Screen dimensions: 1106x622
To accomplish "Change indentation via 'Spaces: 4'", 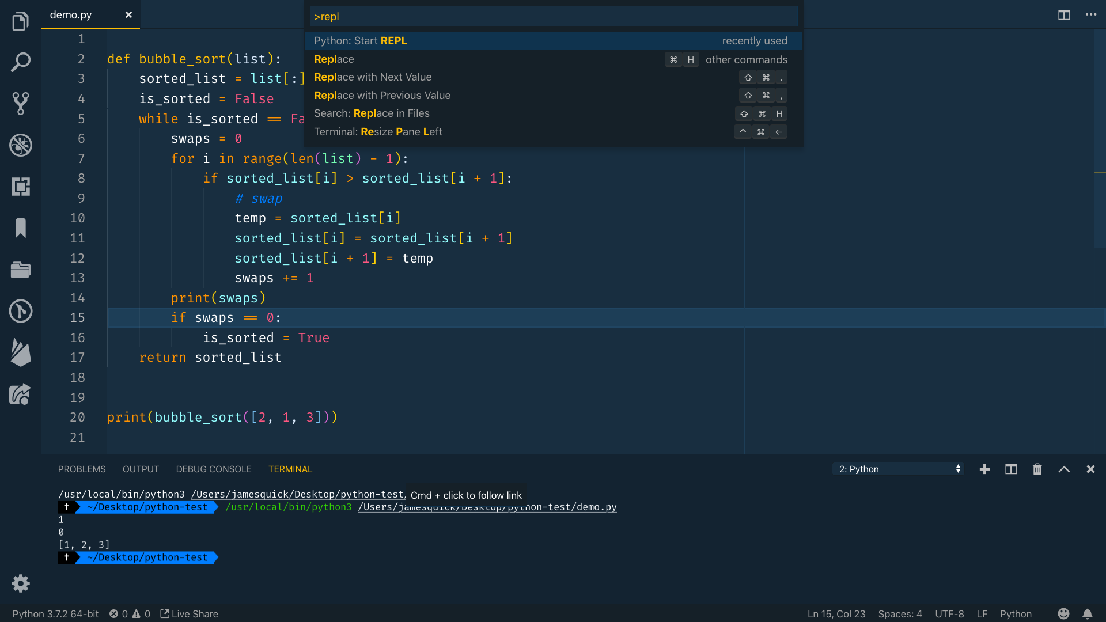I will [x=900, y=614].
